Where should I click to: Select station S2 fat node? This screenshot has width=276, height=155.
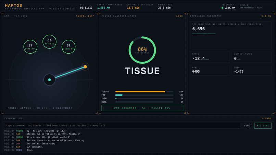tap(49, 42)
